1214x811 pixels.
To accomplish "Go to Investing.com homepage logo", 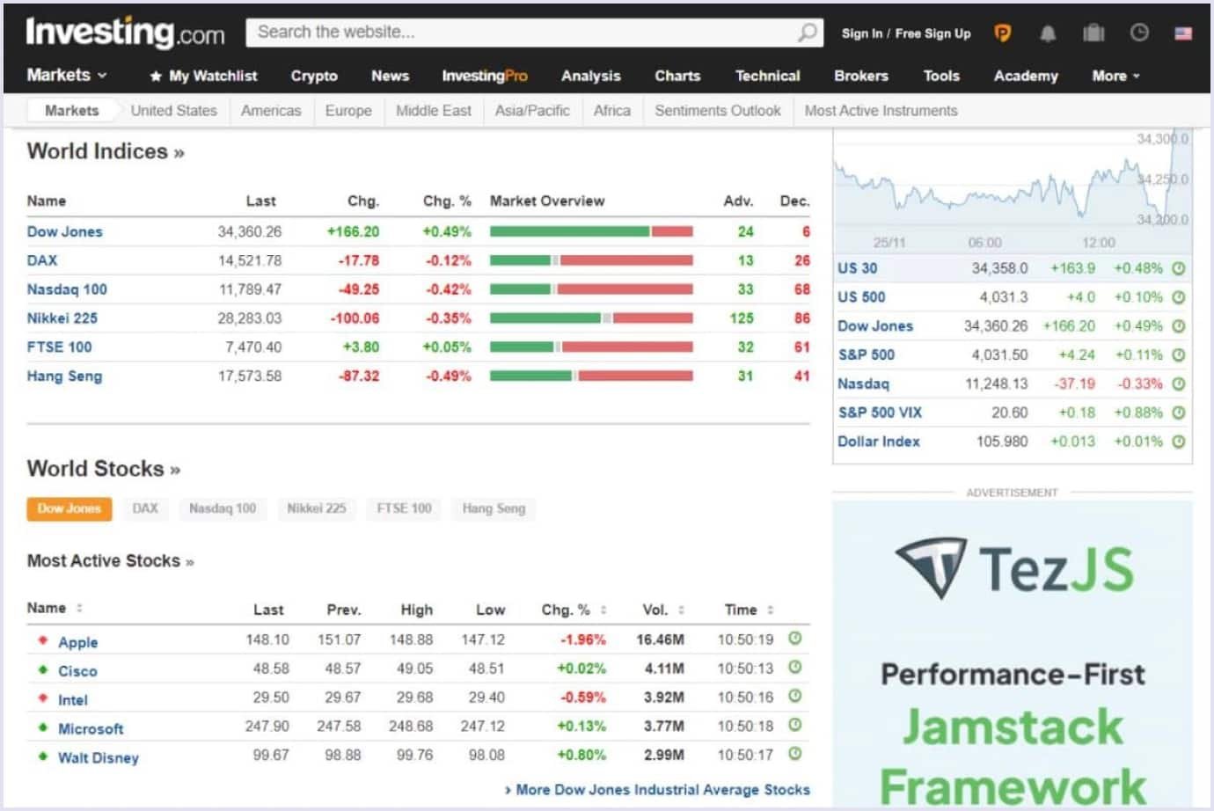I will click(125, 33).
